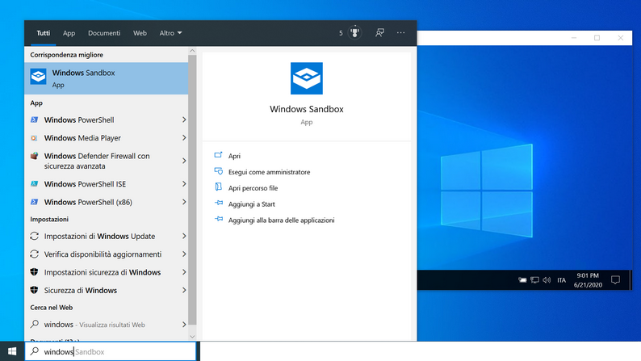
Task: Click the Defender Firewall icon
Action: point(35,156)
